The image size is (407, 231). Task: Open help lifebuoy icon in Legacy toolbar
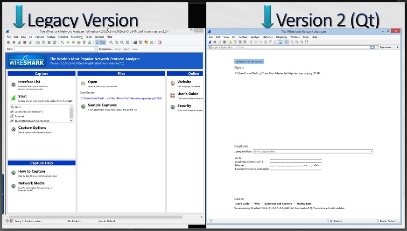coord(160,42)
